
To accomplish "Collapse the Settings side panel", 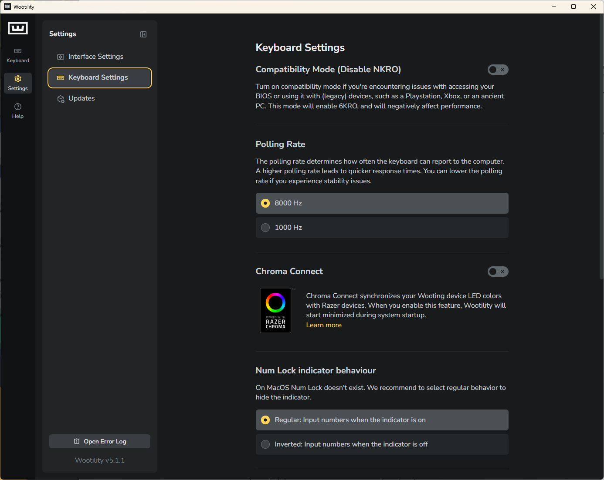I will (143, 34).
